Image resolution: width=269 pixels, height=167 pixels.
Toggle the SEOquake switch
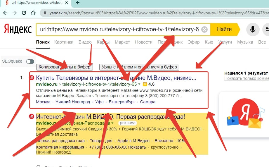click(x=30, y=61)
